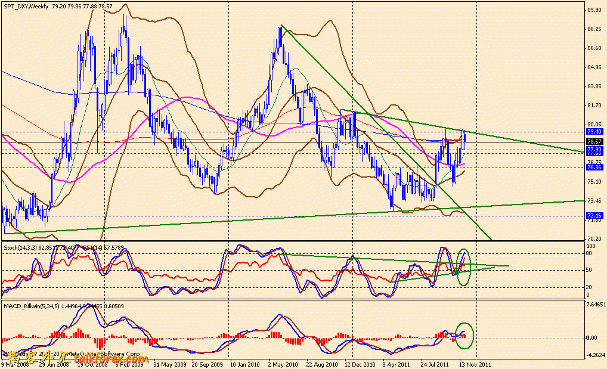The width and height of the screenshot is (607, 369).
Task: Click the 84.95 price scale value
Action: coord(594,67)
